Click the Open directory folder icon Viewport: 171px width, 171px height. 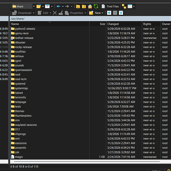pos(39,6)
